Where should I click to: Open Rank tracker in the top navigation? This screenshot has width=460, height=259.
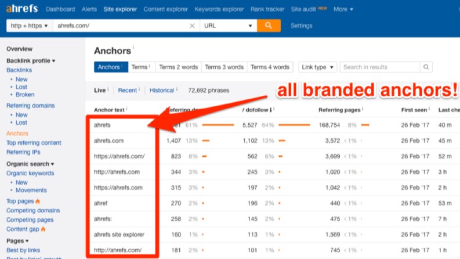(x=267, y=9)
